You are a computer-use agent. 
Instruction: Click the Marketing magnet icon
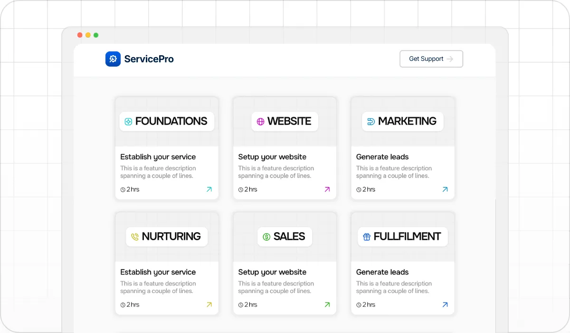[371, 122]
